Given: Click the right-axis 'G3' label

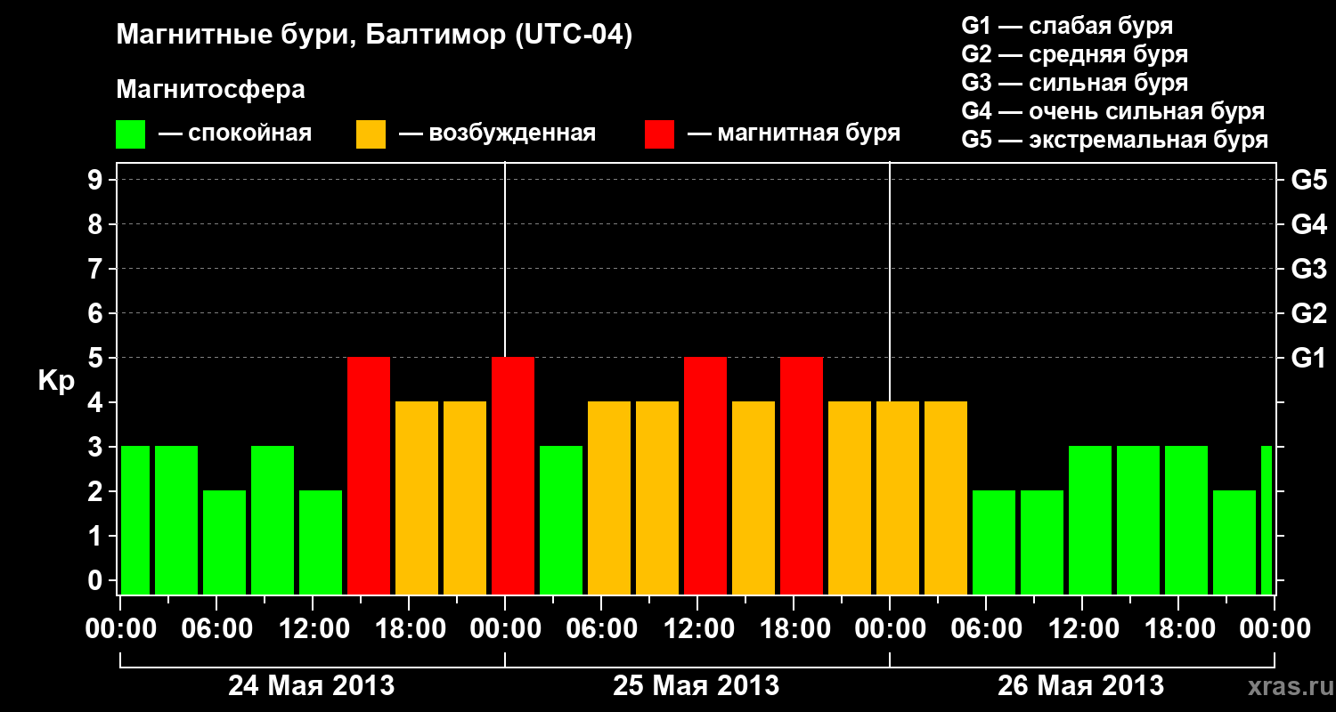Looking at the screenshot, I should (1308, 270).
